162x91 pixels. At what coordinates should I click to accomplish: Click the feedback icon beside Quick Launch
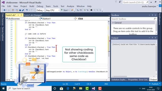pyautogui.click(x=120, y=2)
